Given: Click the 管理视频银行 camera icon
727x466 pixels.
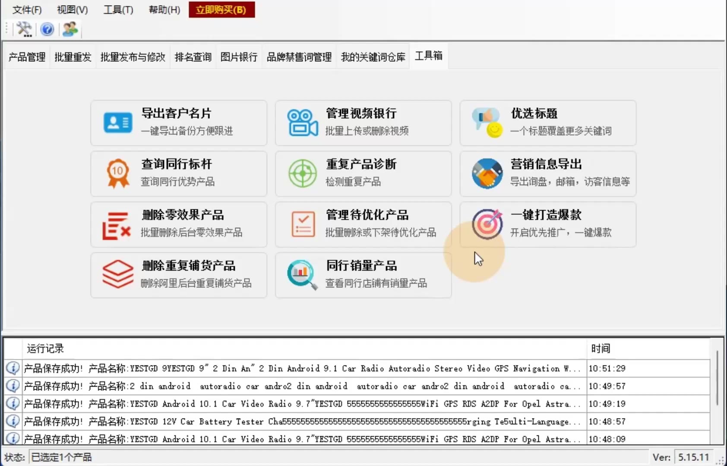Looking at the screenshot, I should tap(303, 123).
